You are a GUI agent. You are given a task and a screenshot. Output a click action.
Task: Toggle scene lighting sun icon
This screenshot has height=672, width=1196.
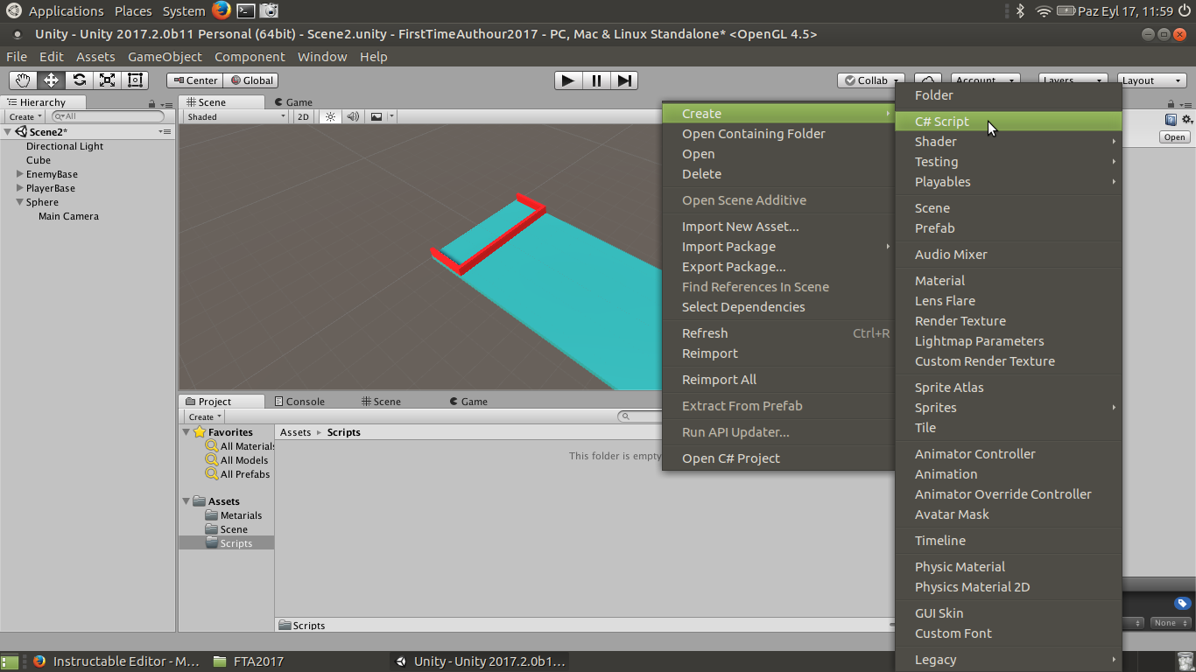pos(330,116)
